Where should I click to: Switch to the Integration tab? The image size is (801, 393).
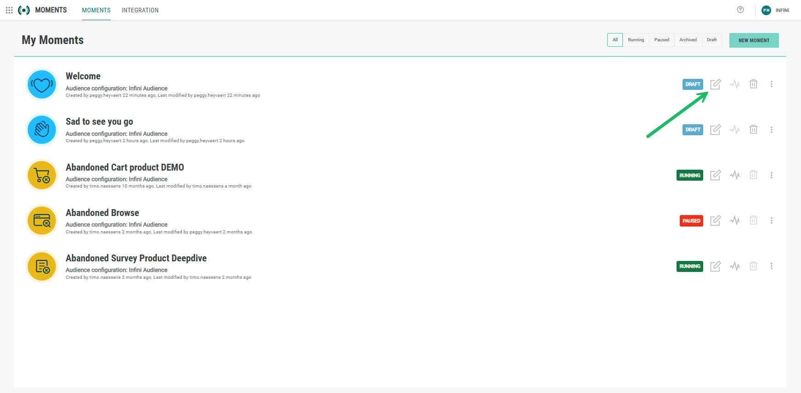click(x=140, y=10)
